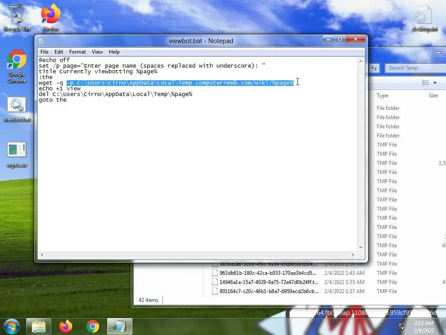
Task: Click the 2/4/2022 1:33 AM date cell
Action: pyautogui.click(x=344, y=282)
